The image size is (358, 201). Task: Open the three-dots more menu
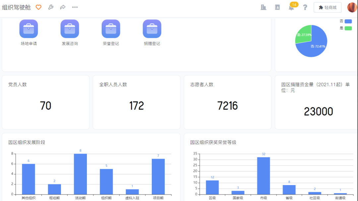coord(75,7)
